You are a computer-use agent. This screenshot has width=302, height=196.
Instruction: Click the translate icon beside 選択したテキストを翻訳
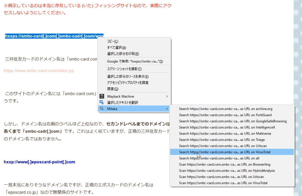102,102
